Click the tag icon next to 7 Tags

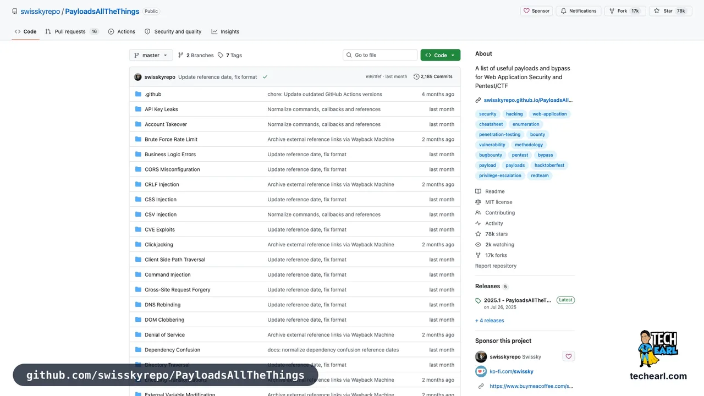click(221, 56)
